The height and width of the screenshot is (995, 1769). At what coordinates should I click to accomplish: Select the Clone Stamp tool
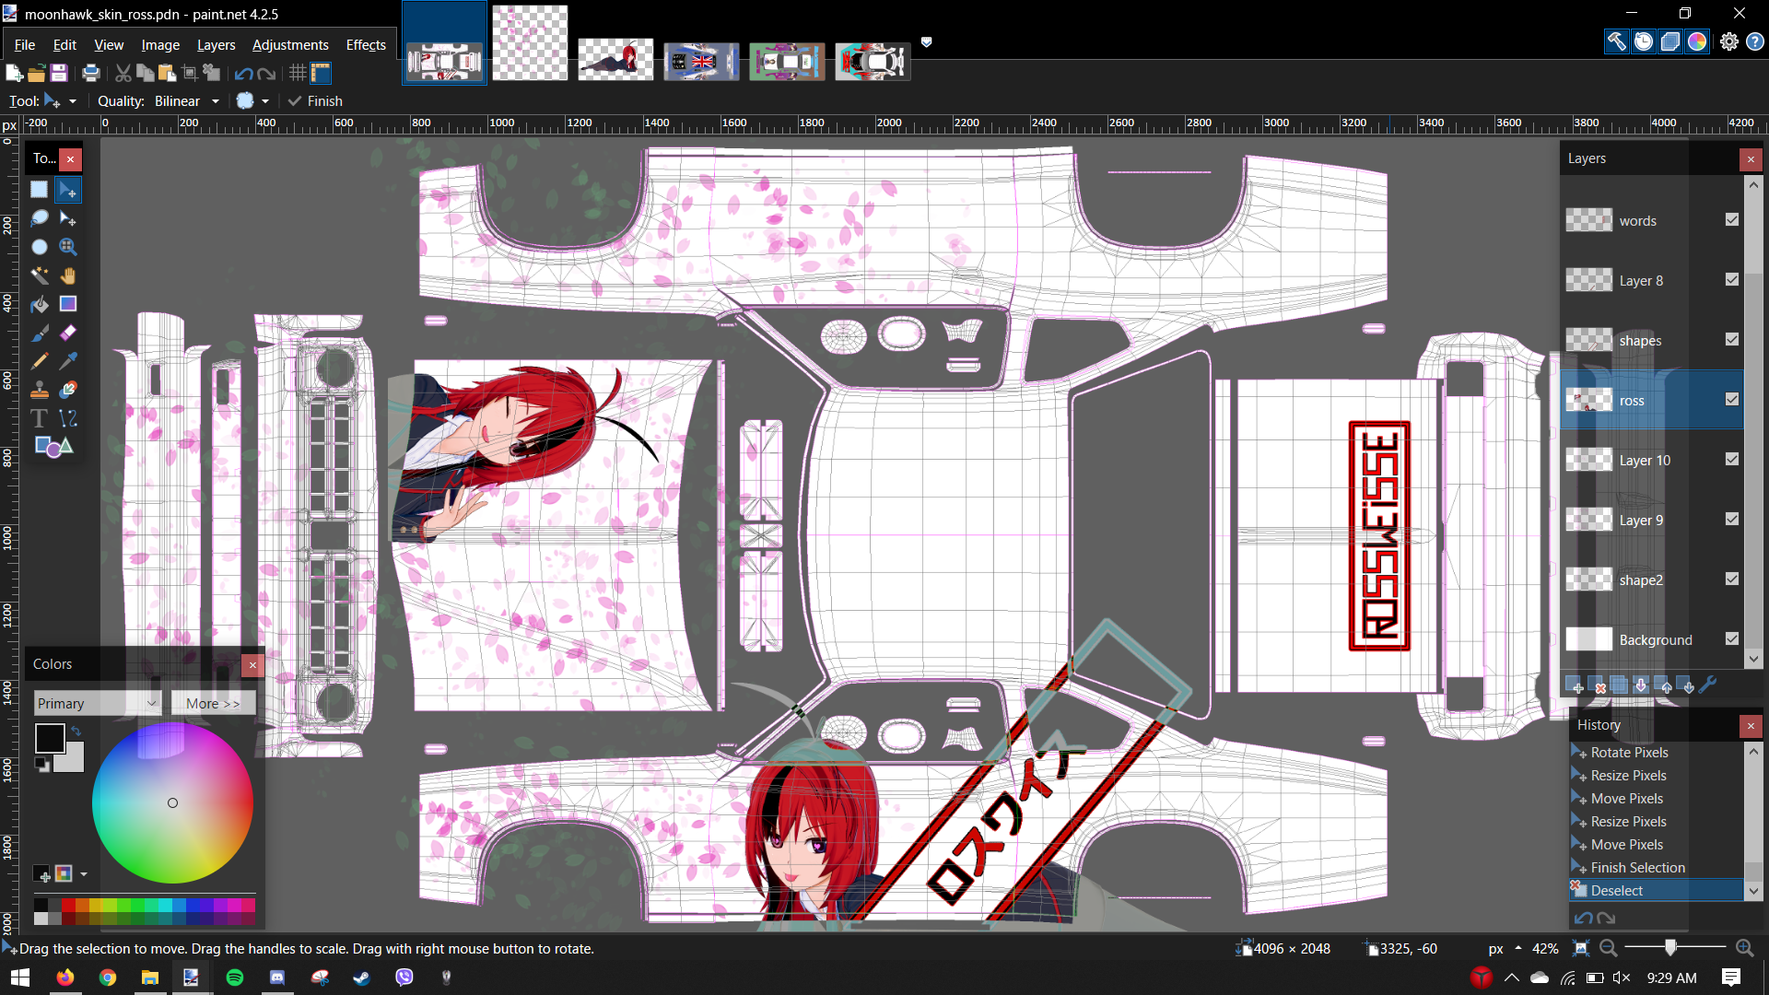[x=40, y=390]
